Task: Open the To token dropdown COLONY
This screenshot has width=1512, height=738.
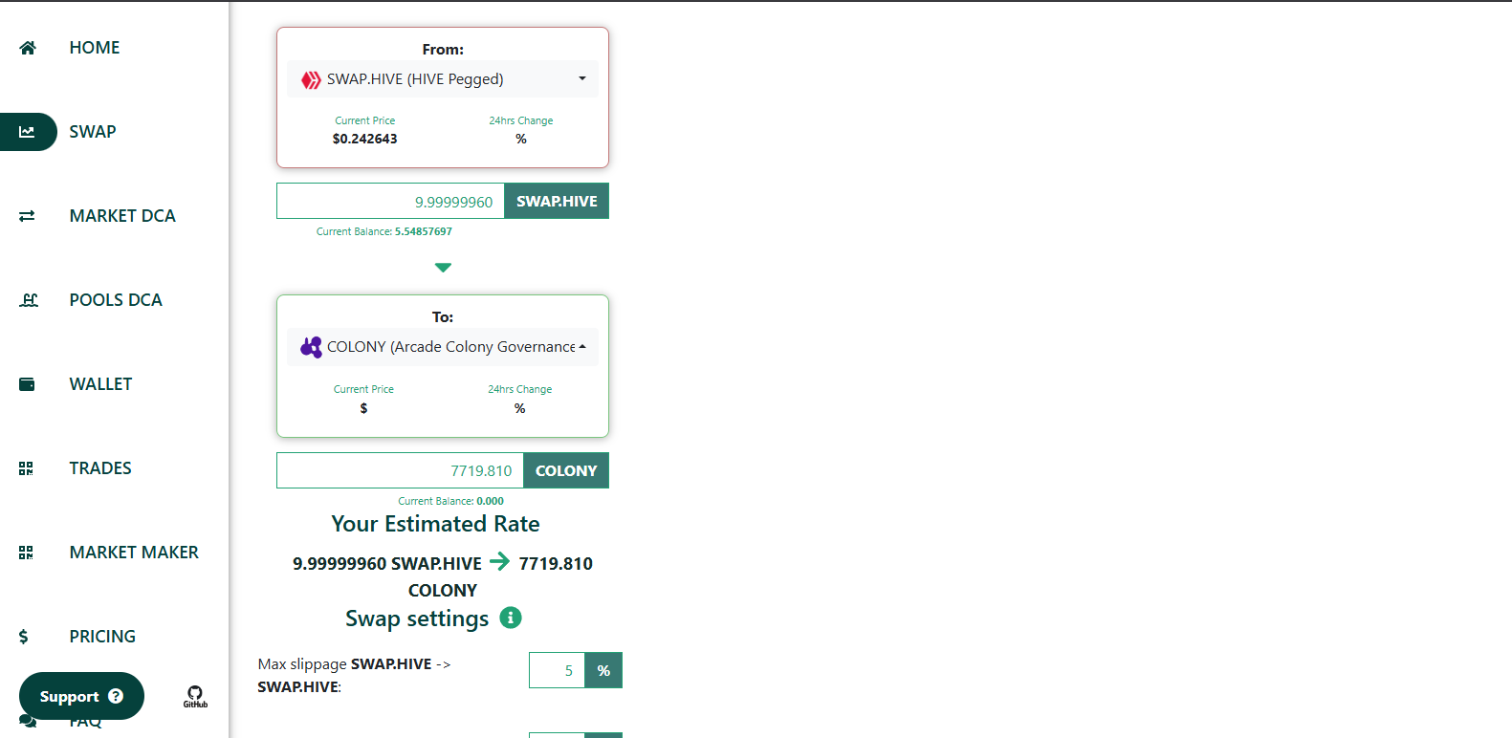Action: tap(443, 347)
